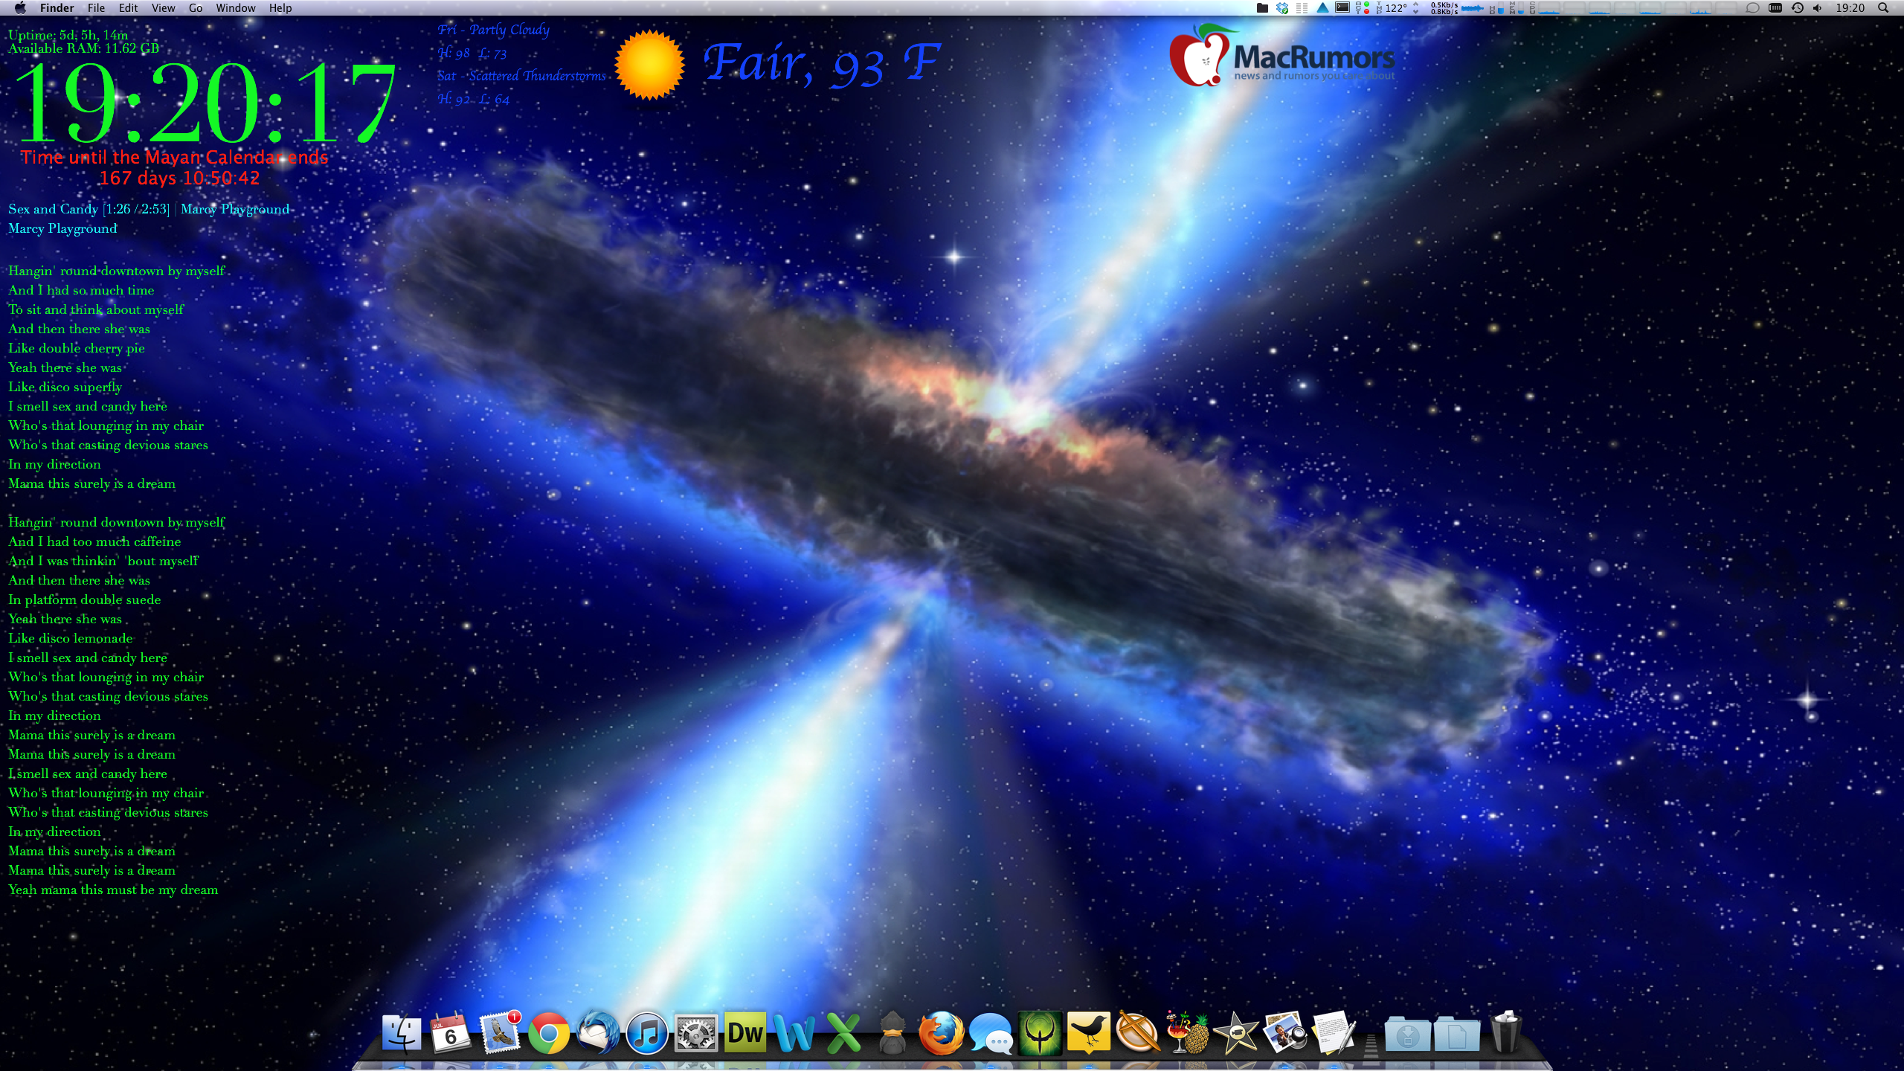Screen dimensions: 1904x1071
Task: Click the sun weather icon
Action: 649,65
